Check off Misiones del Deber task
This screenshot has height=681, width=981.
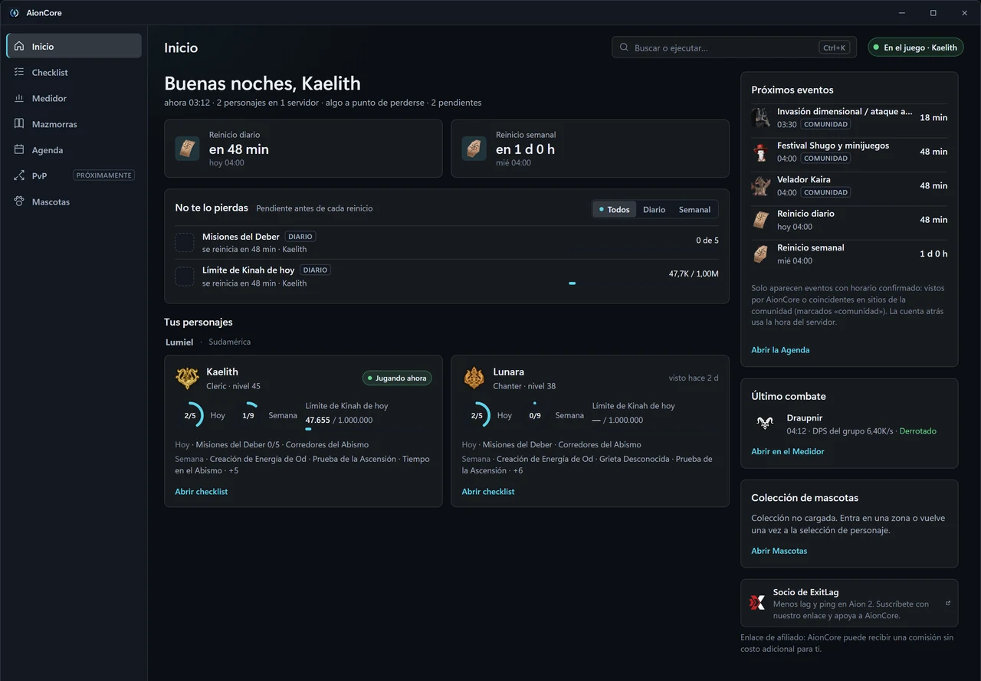(x=185, y=243)
